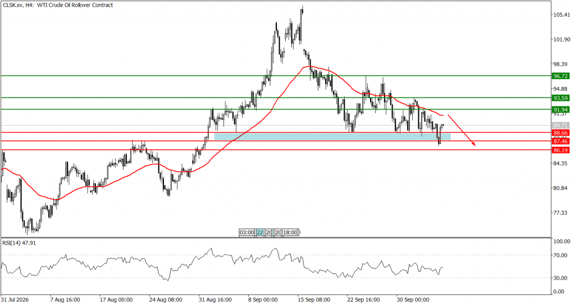Click the 7 Aug 16:00 date label

65,299
